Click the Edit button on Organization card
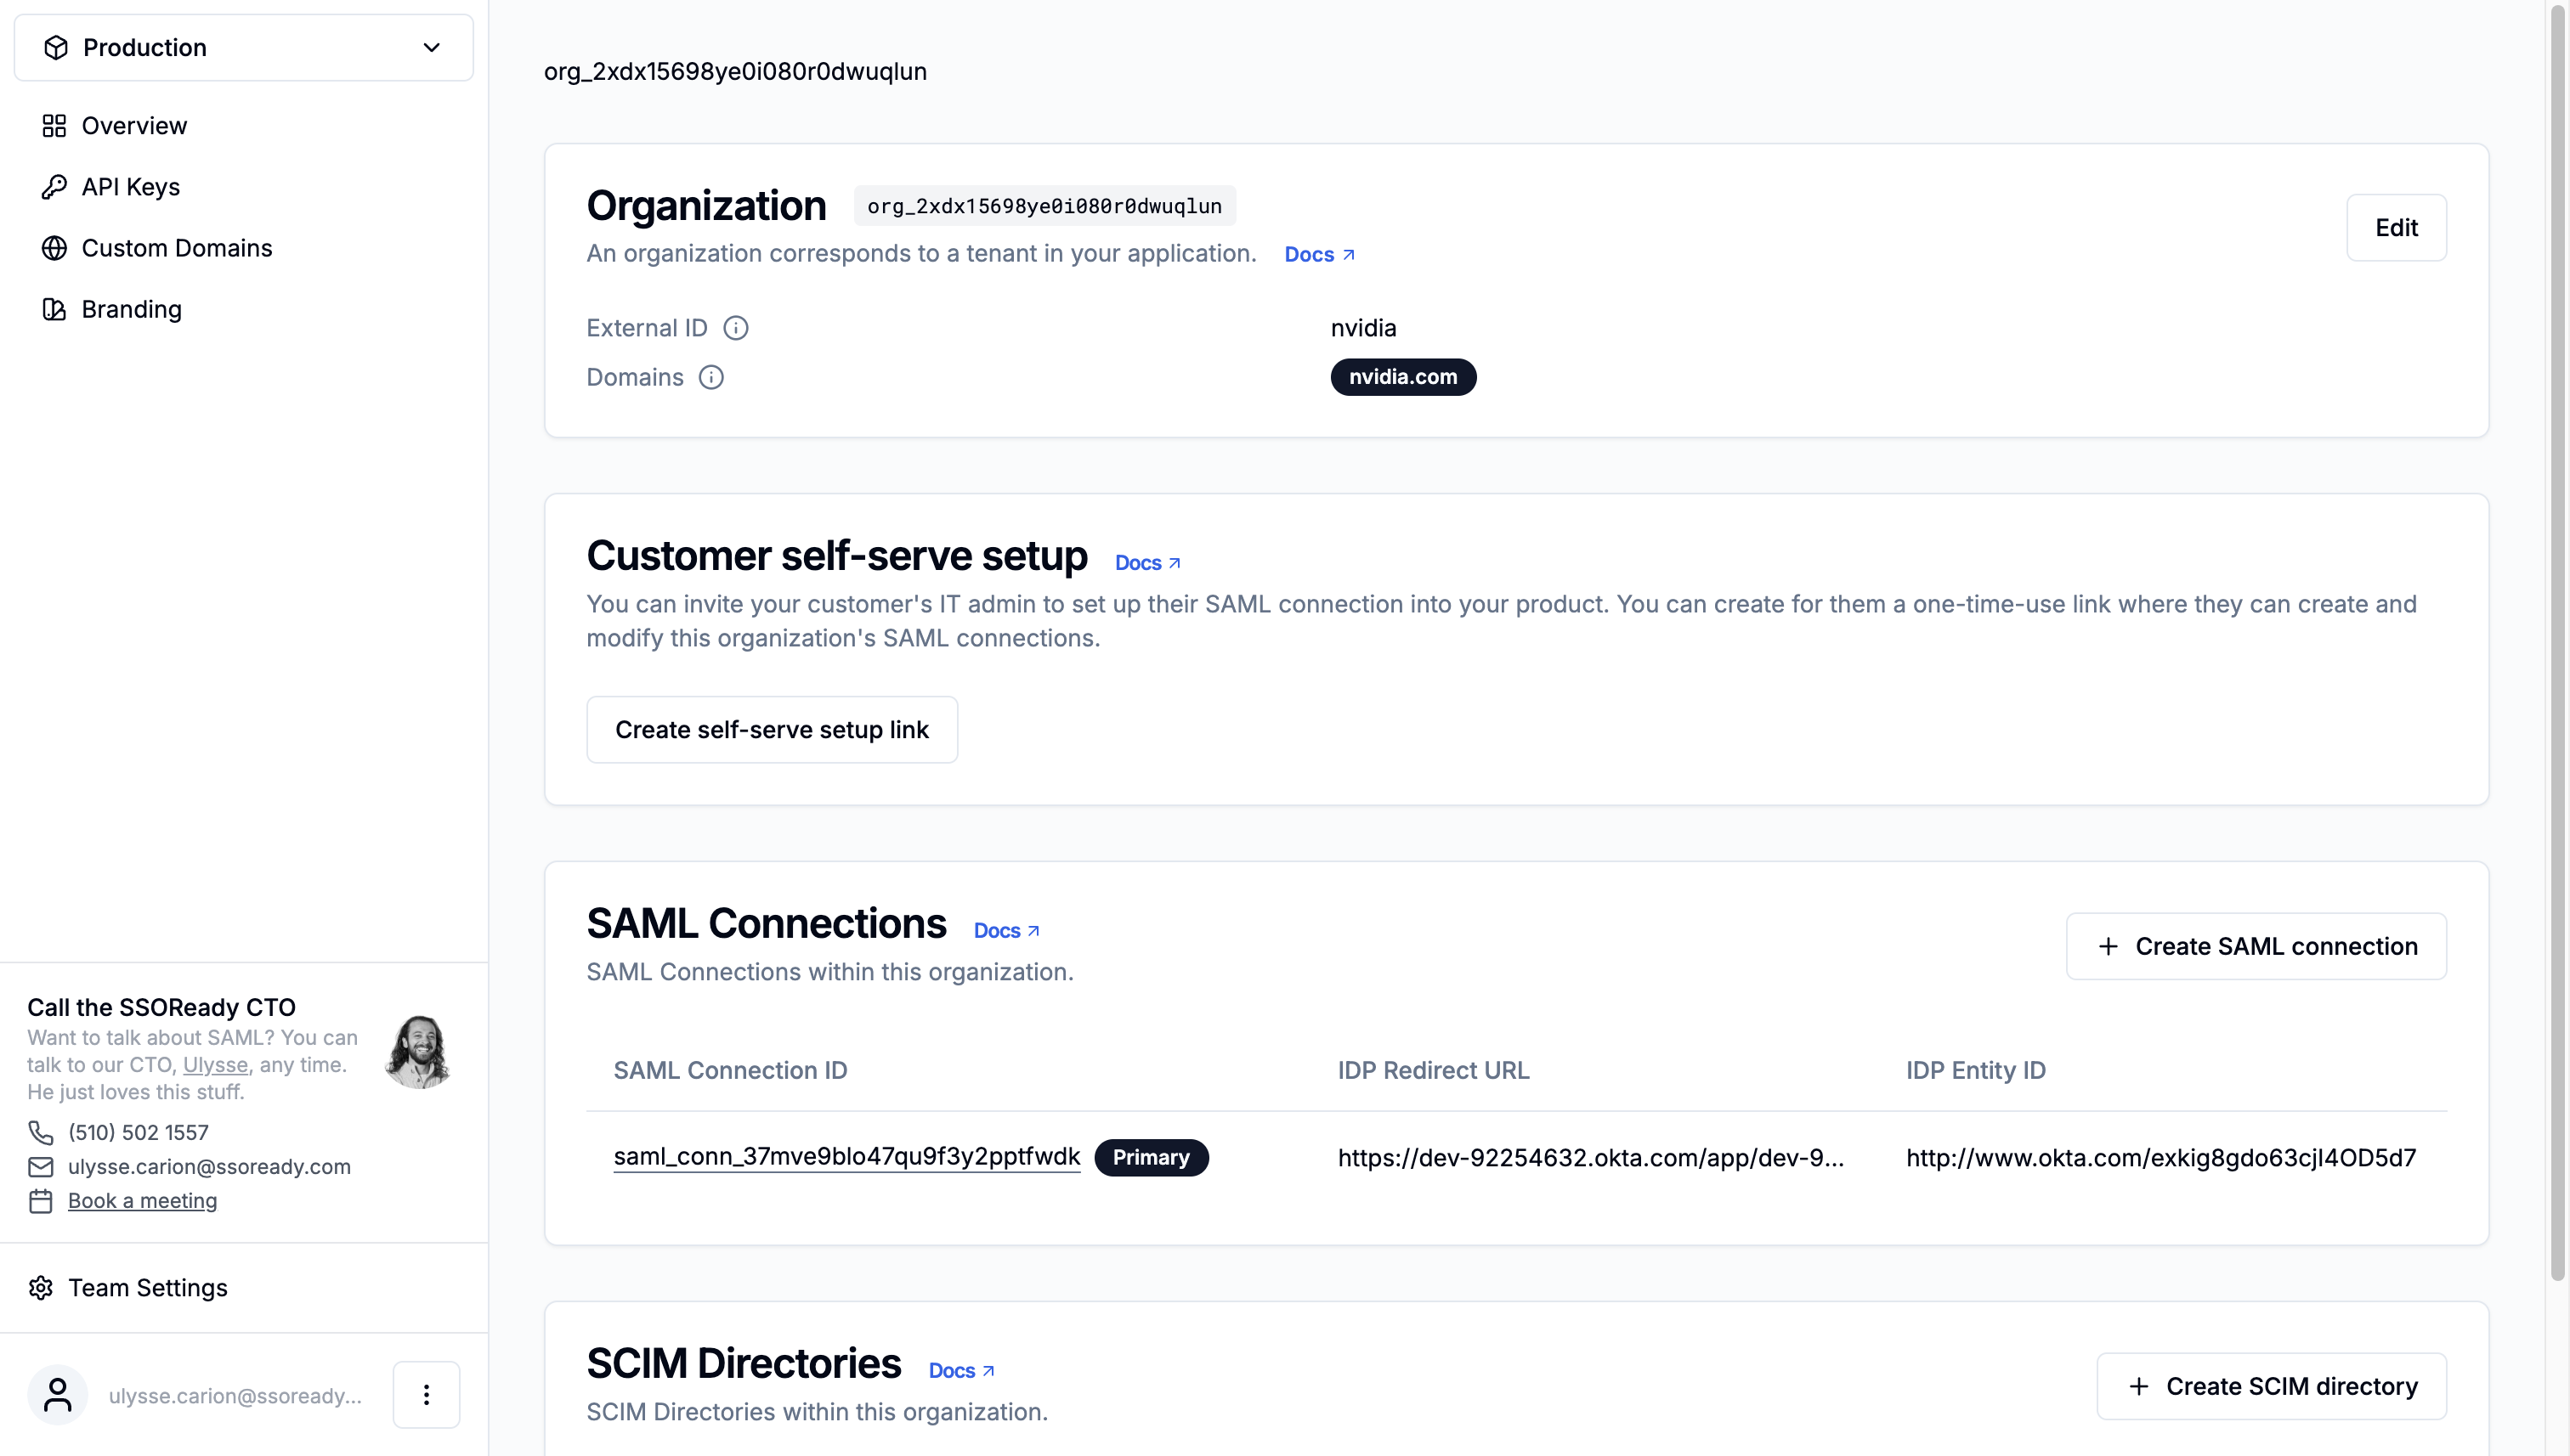Viewport: 2570px width, 1456px height. pos(2396,227)
